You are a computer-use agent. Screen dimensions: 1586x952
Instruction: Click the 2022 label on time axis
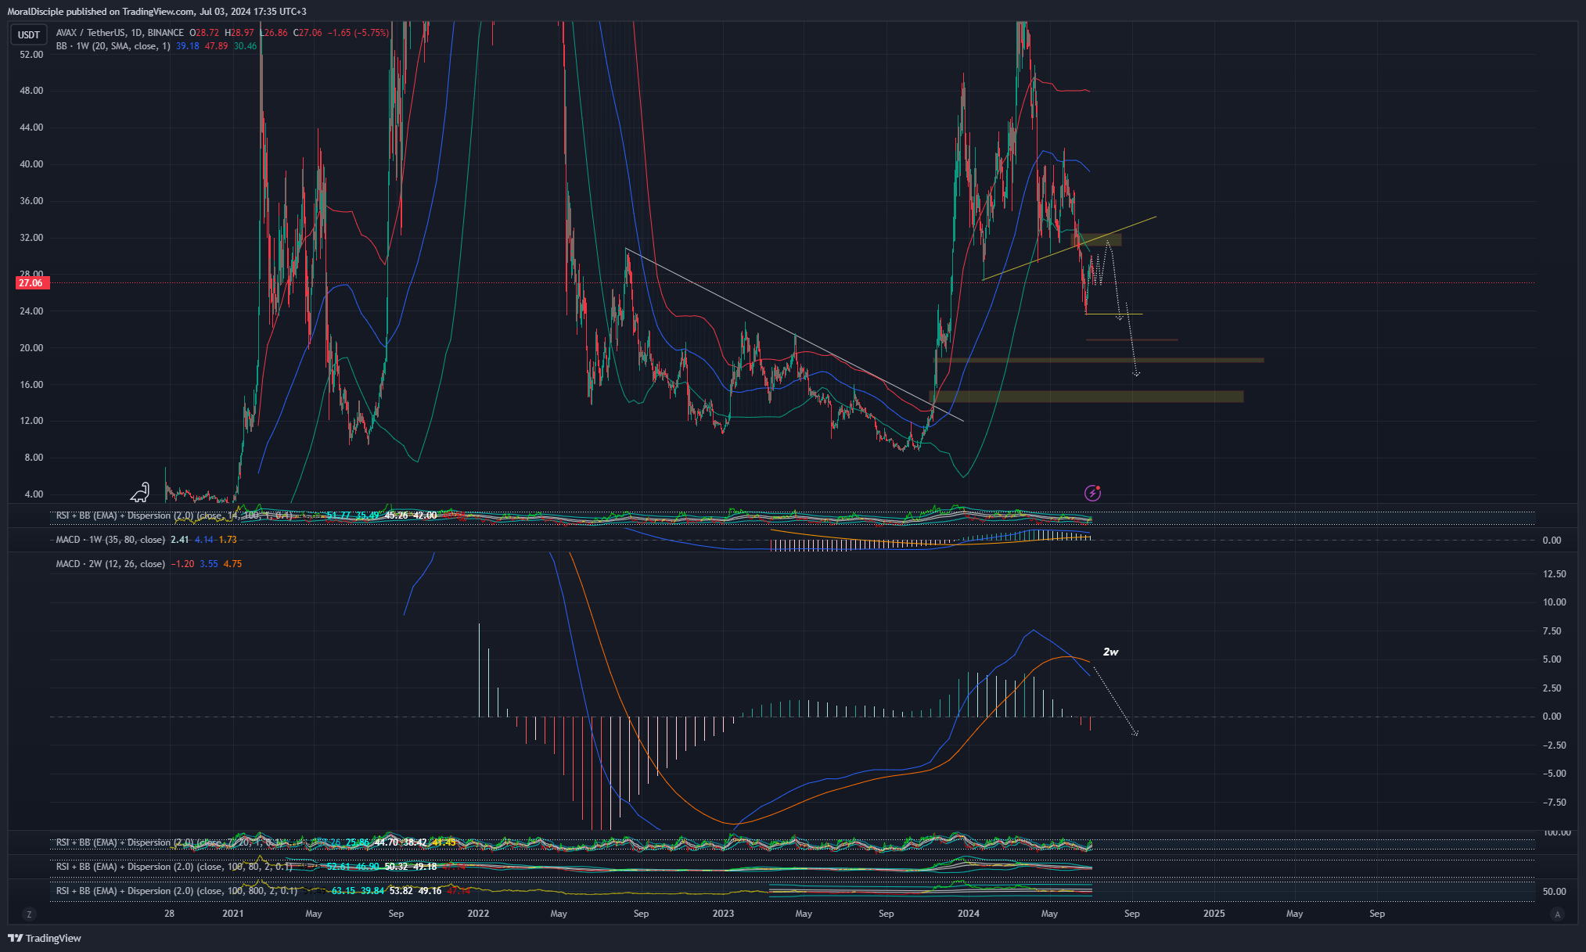pyautogui.click(x=478, y=914)
